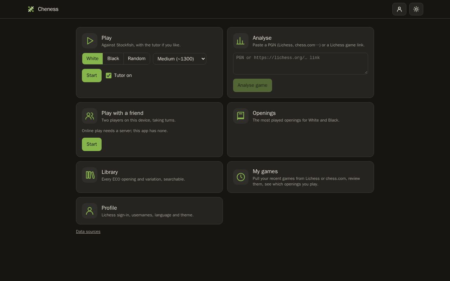Click 'Online play needs a server' note
The height and width of the screenshot is (281, 450).
click(x=125, y=131)
